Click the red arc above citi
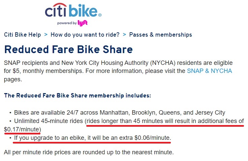The height and width of the screenshot is (161, 248). pos(60,5)
